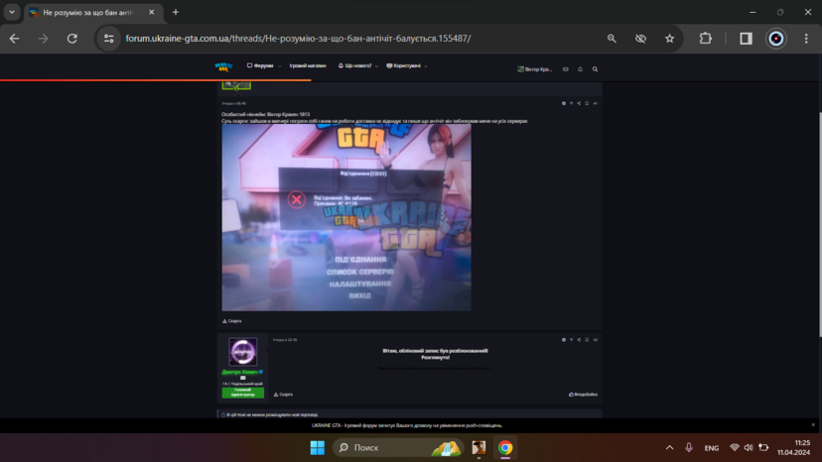The height and width of the screenshot is (462, 822).
Task: Reload the forum page
Action: pyautogui.click(x=71, y=39)
